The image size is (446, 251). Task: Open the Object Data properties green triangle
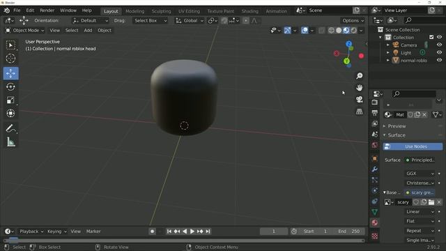[x=375, y=212]
